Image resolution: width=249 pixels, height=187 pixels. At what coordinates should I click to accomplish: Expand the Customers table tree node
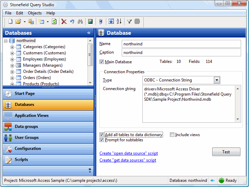click(x=12, y=53)
